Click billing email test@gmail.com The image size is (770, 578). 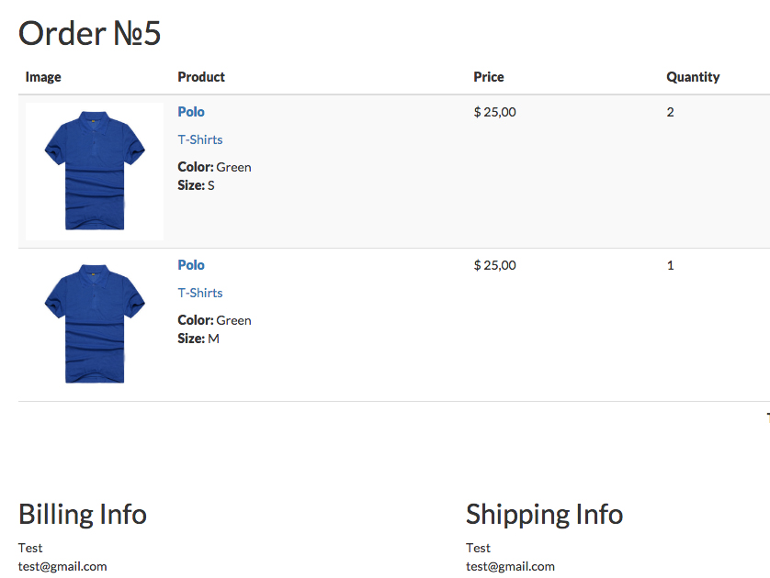click(x=62, y=567)
